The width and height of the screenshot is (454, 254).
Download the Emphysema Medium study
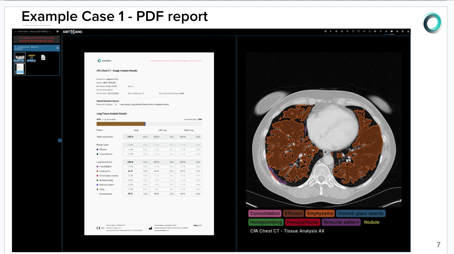click(x=57, y=48)
